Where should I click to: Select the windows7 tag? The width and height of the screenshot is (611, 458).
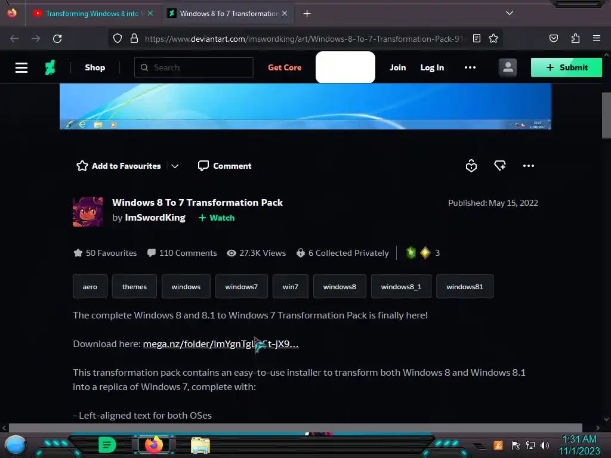pos(242,287)
